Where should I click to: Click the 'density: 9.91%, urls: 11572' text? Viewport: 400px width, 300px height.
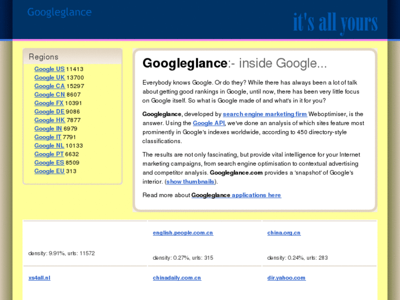point(62,253)
